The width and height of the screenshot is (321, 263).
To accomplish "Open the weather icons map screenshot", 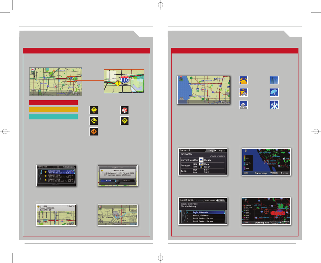I will click(x=204, y=90).
